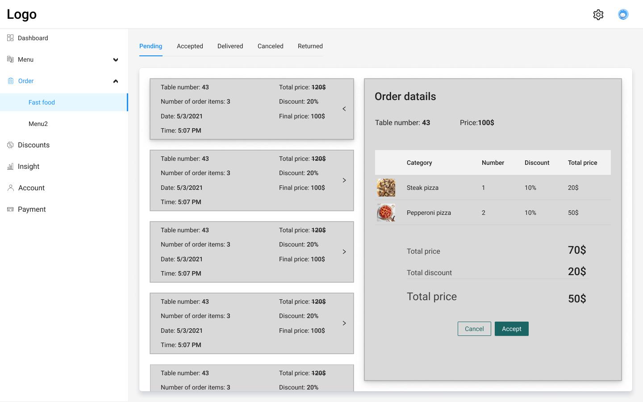Click the Cancel button
Image resolution: width=643 pixels, height=402 pixels.
coord(474,329)
